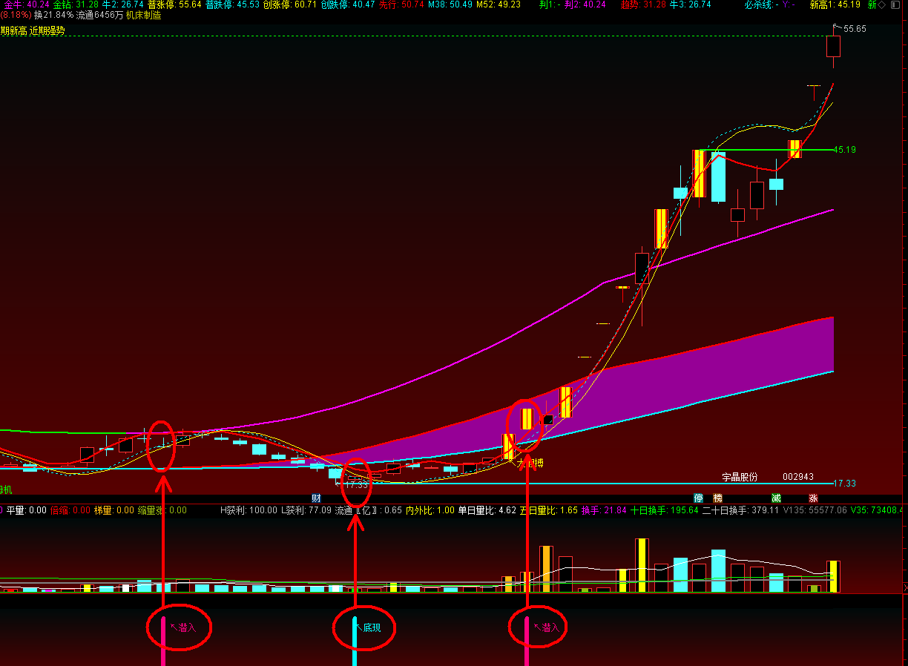Viewport: 908px width, 666px height.
Task: Click the 榜 event marker icon
Action: pos(717,498)
